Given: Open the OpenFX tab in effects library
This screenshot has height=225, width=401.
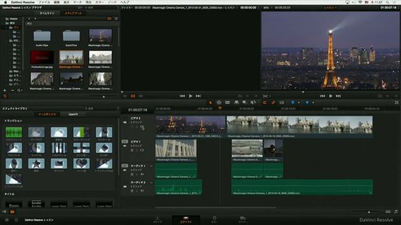Looking at the screenshot, I should 73,114.
